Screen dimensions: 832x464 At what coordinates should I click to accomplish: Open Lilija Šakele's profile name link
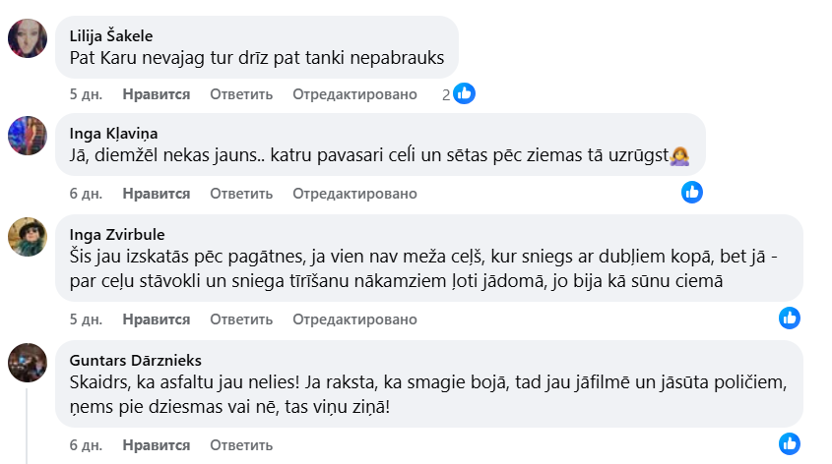click(111, 34)
